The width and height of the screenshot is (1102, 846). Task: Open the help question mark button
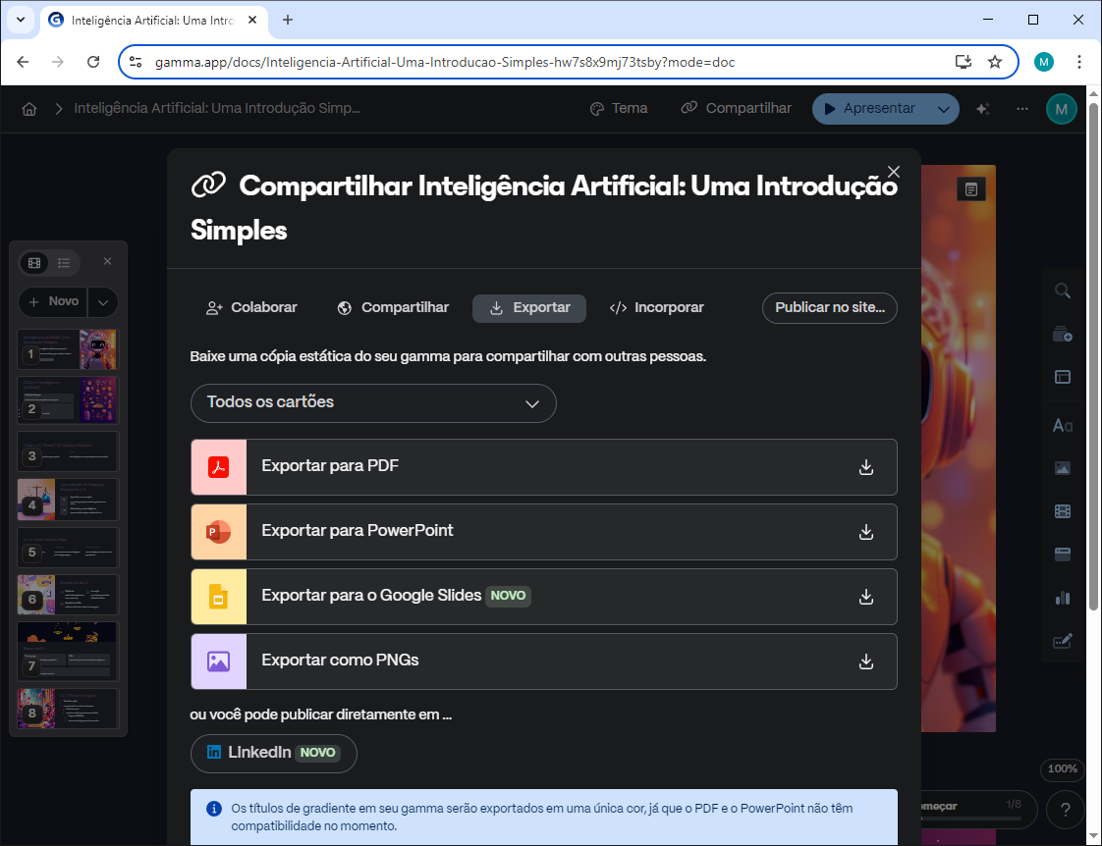(x=1065, y=810)
